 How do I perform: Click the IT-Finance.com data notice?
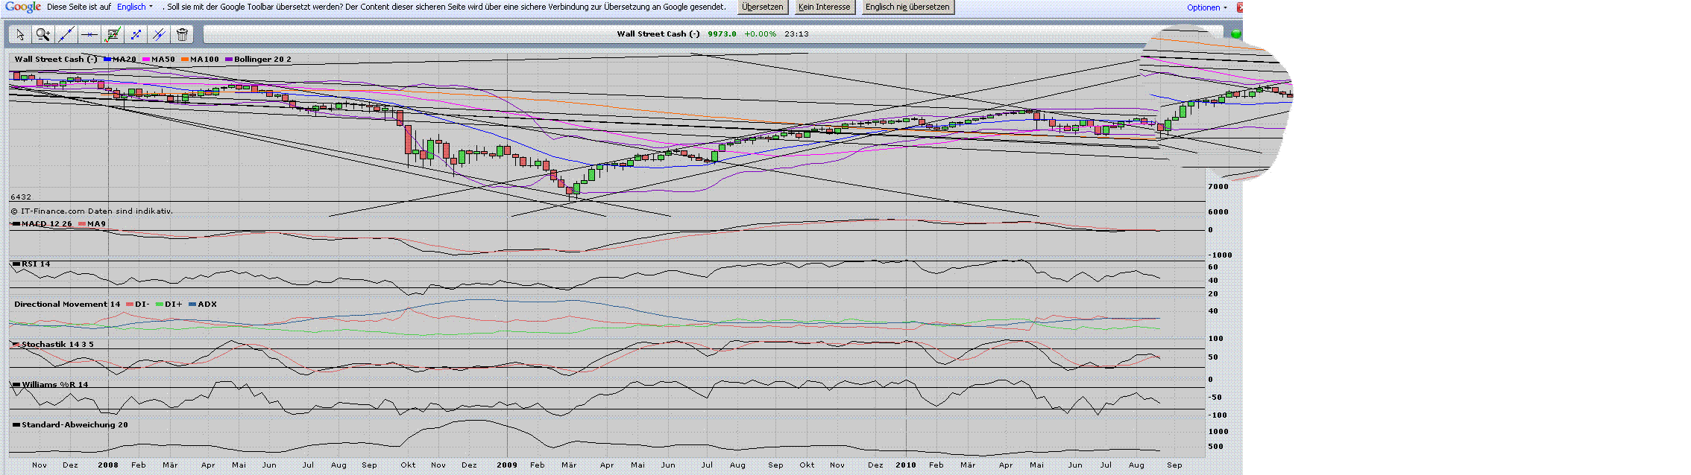92,211
